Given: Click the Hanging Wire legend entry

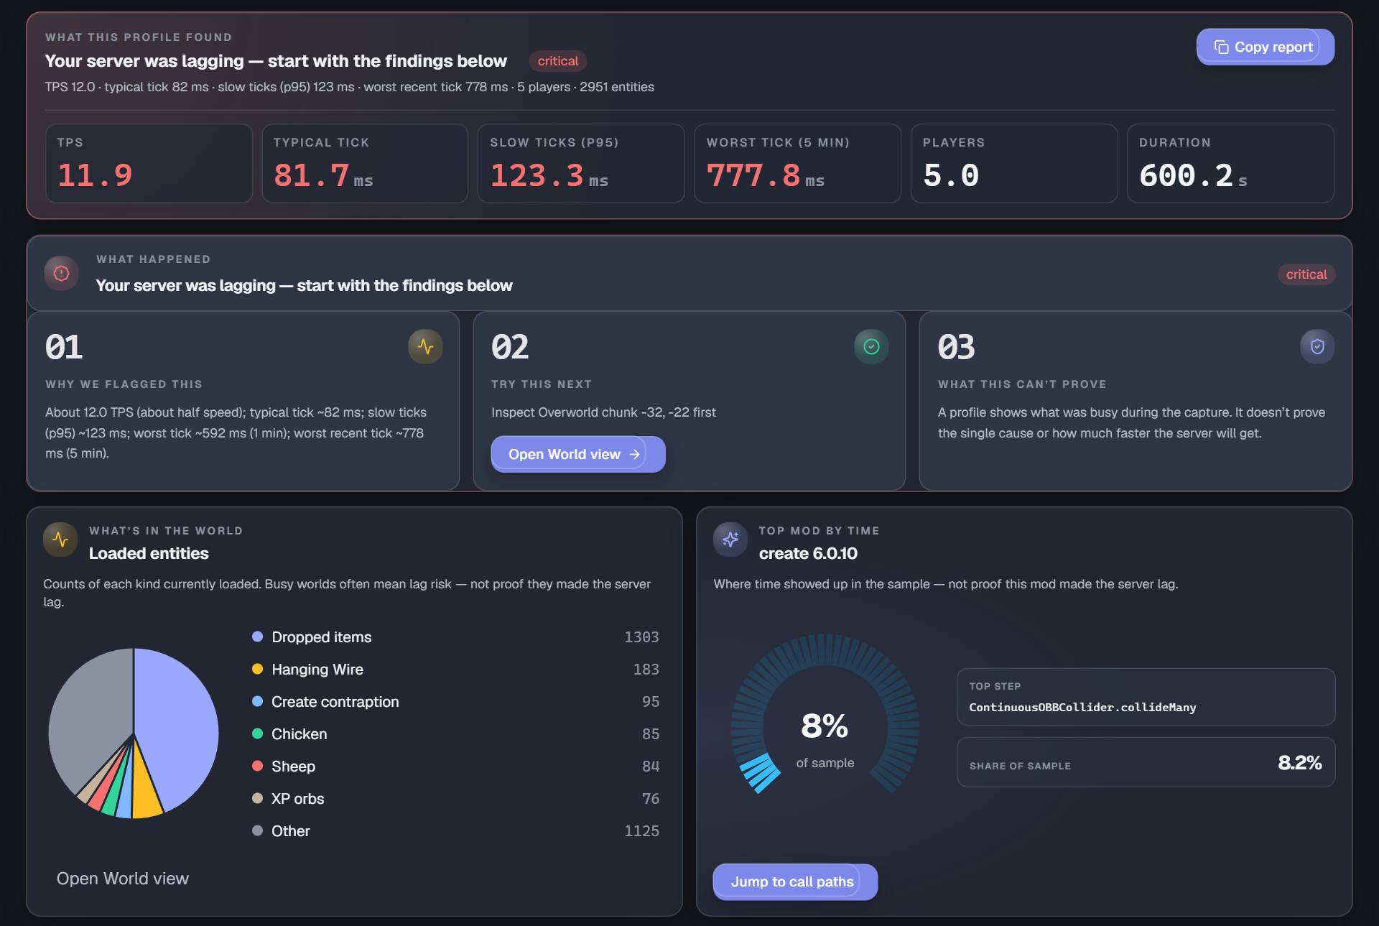Looking at the screenshot, I should click(x=455, y=670).
